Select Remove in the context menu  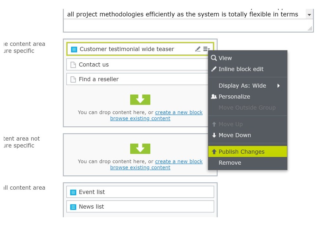click(x=230, y=163)
